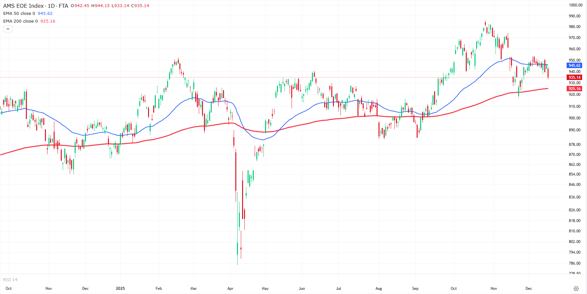Screen dimensions: 587x294
Task: Click the 900.00 level on price scale
Action: click(x=574, y=118)
